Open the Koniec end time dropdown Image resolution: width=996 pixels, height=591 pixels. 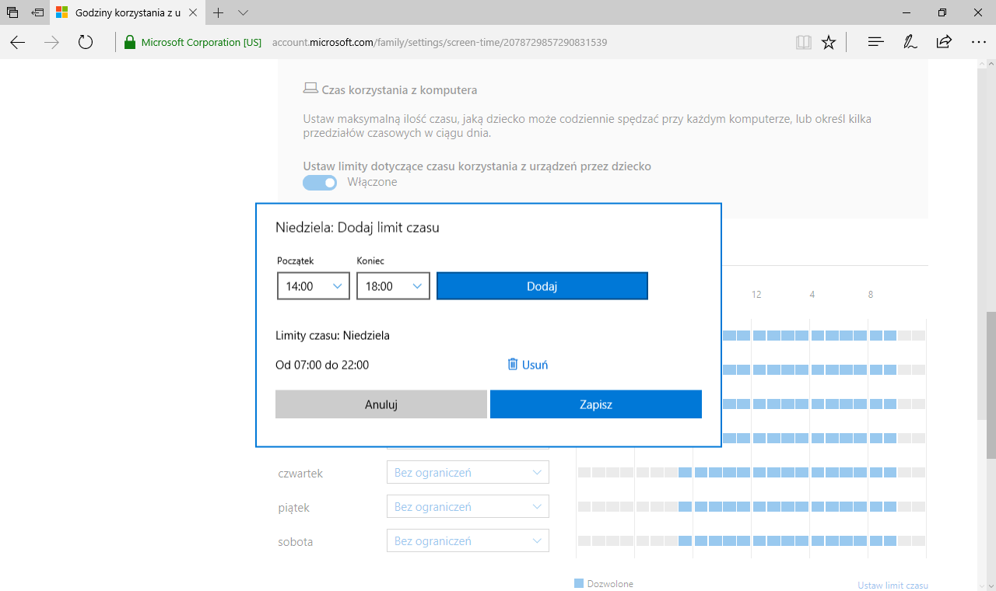pos(393,286)
